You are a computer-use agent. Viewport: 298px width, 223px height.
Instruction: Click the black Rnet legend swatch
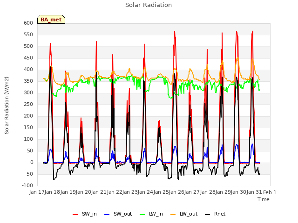click(x=208, y=215)
